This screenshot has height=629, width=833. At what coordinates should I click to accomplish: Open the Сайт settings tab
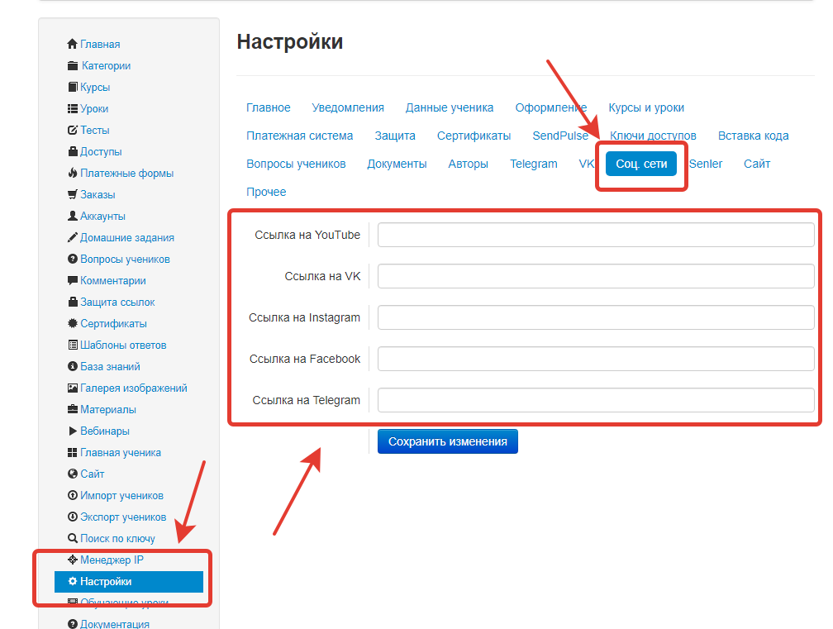[757, 164]
